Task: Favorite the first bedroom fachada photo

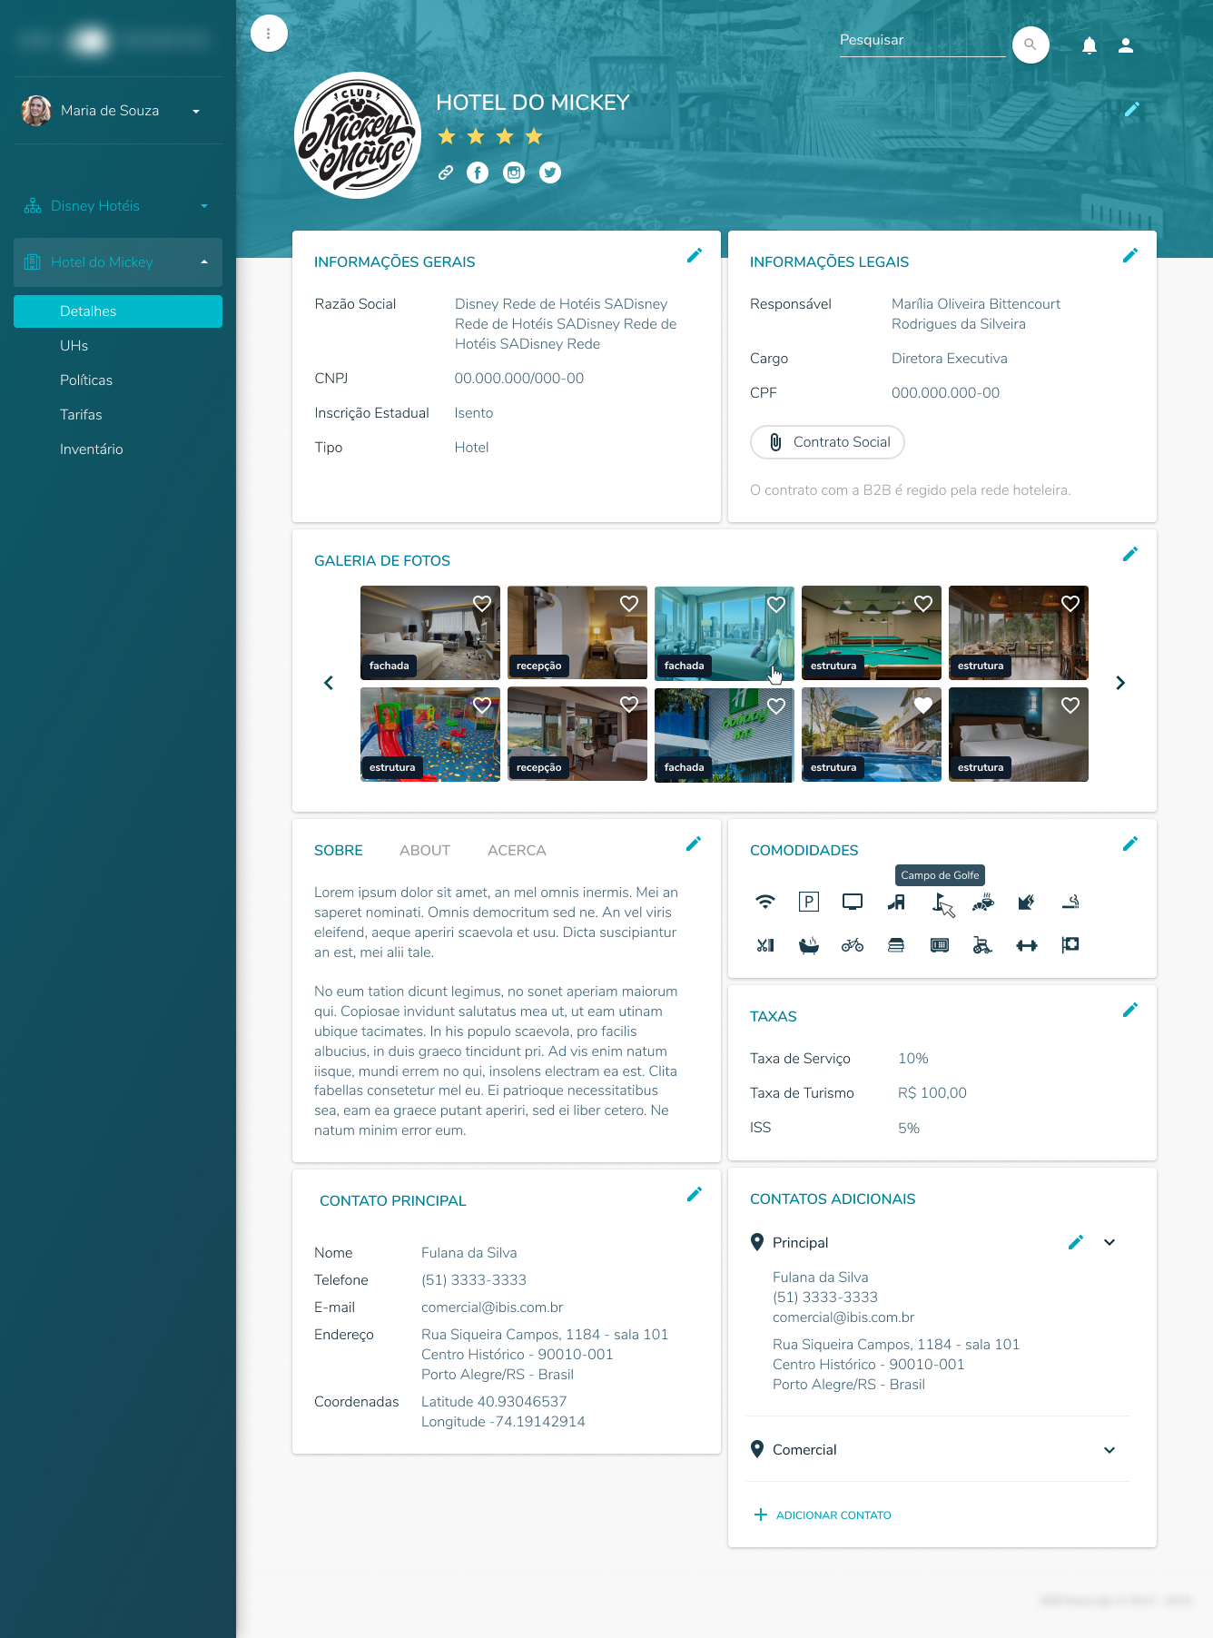Action: tap(482, 604)
